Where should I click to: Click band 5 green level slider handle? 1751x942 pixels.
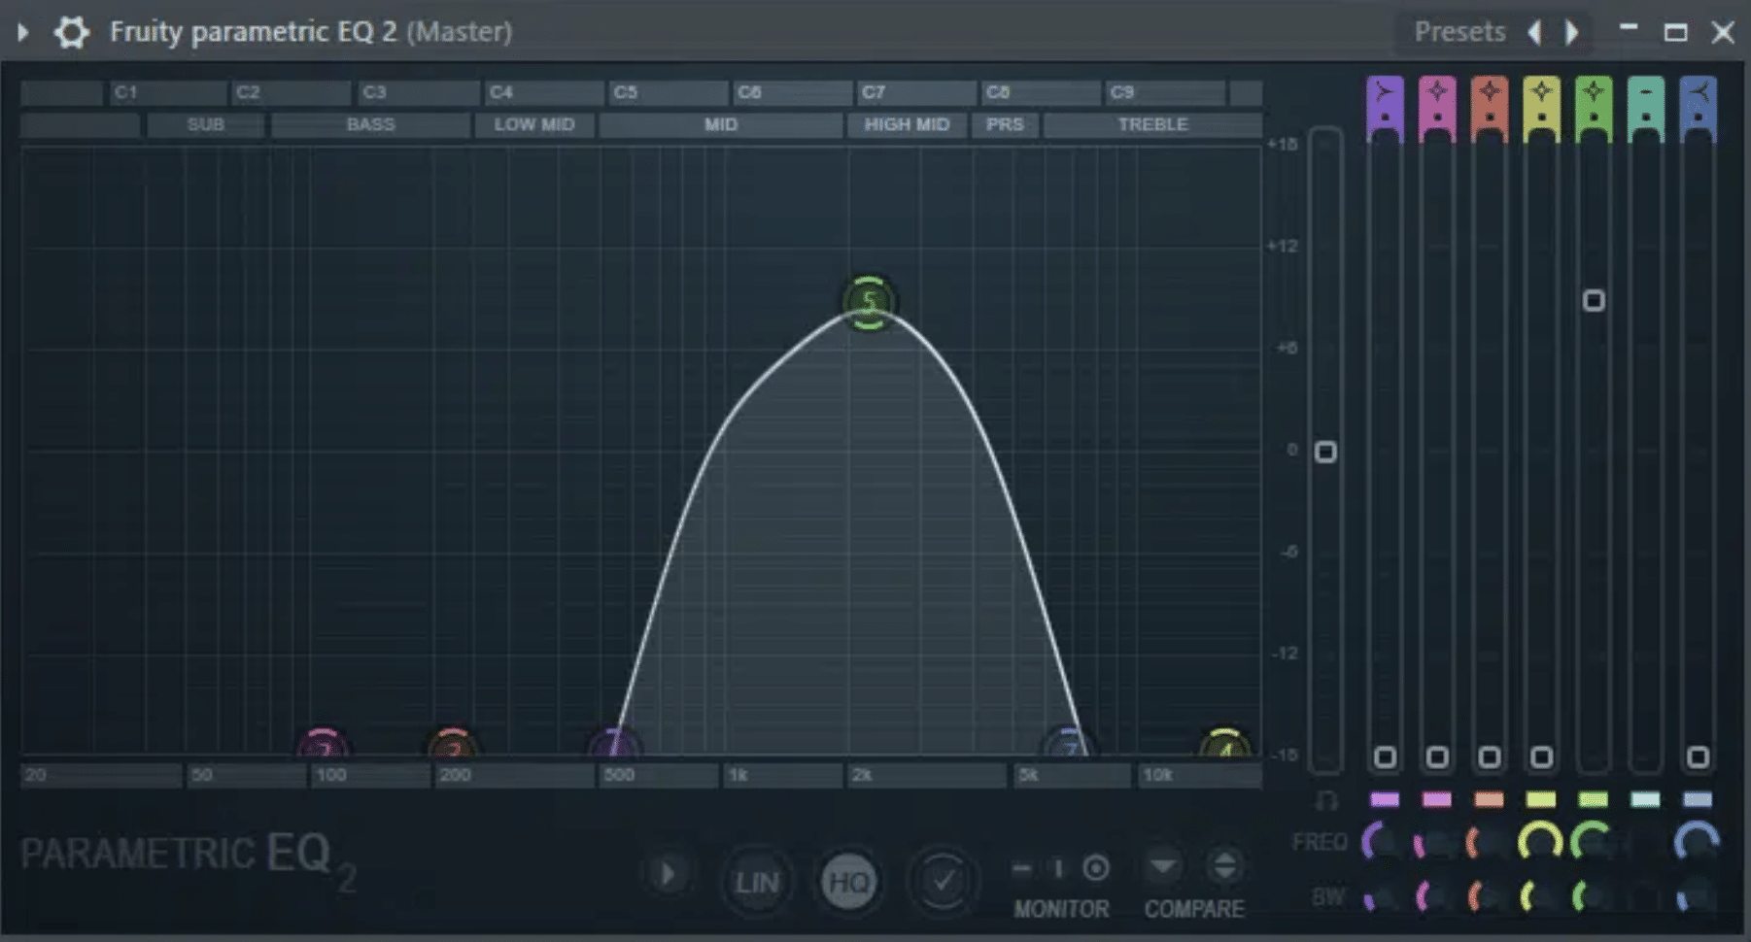point(1594,301)
